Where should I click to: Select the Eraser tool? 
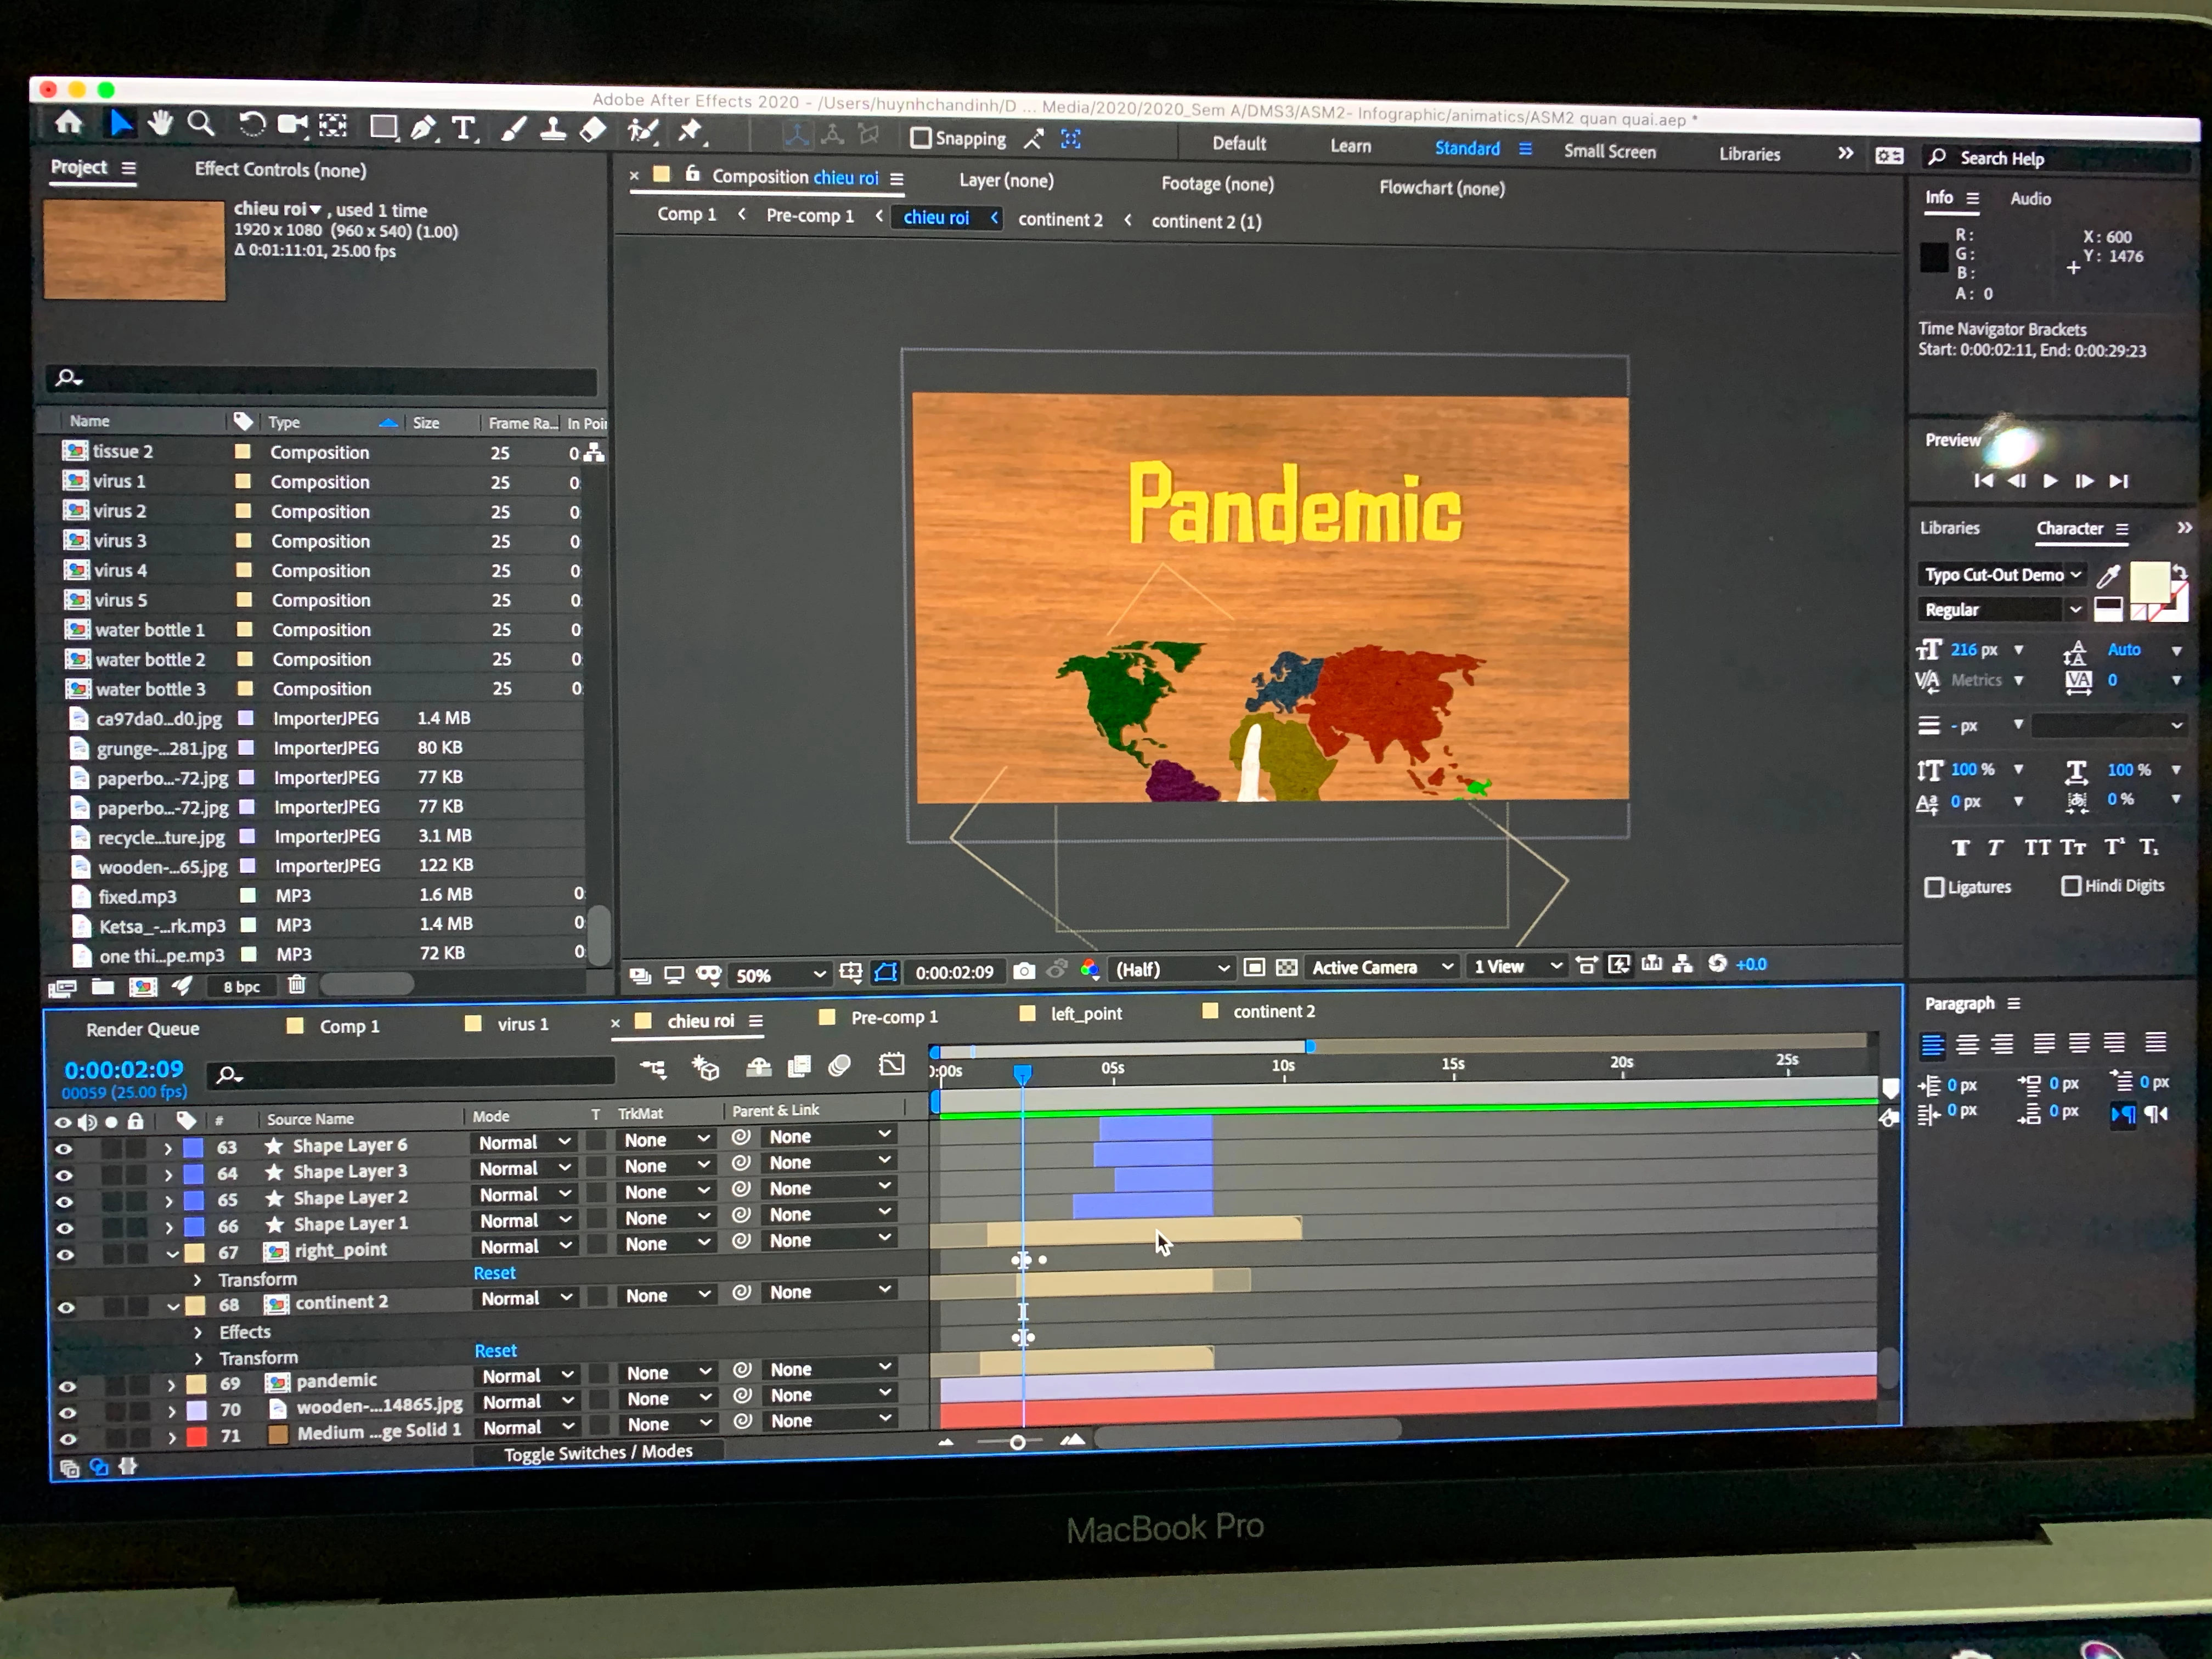(593, 130)
